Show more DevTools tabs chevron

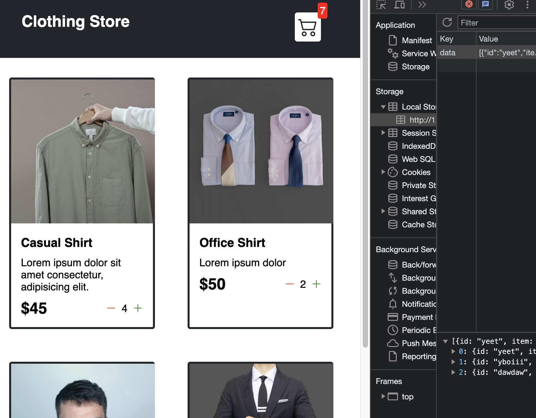[422, 5]
